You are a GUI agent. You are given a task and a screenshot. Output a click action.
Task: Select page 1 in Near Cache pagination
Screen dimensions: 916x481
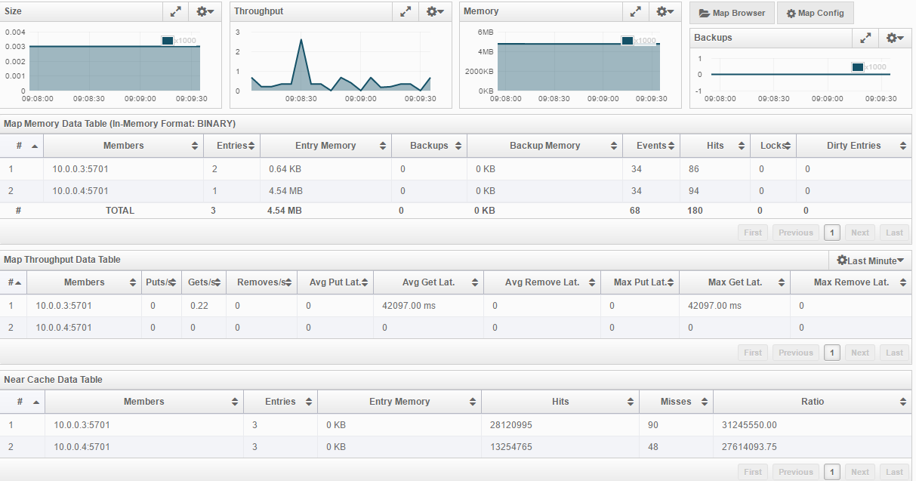(832, 472)
